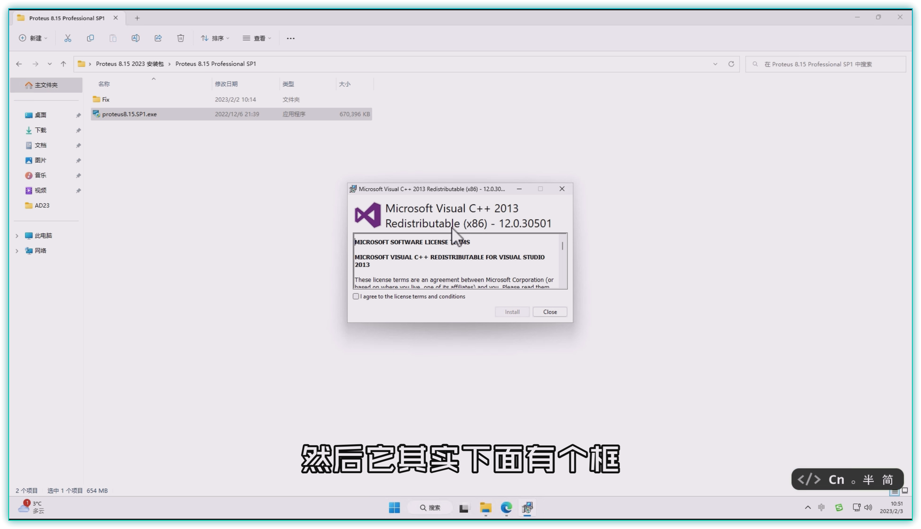This screenshot has width=921, height=529.
Task: Open the 查看 (View) dropdown
Action: [257, 38]
